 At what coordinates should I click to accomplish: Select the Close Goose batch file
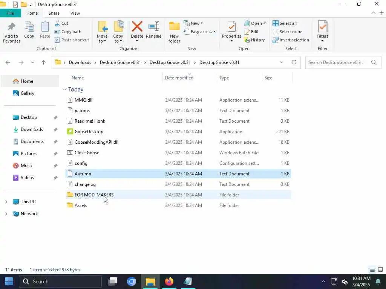click(x=178, y=153)
